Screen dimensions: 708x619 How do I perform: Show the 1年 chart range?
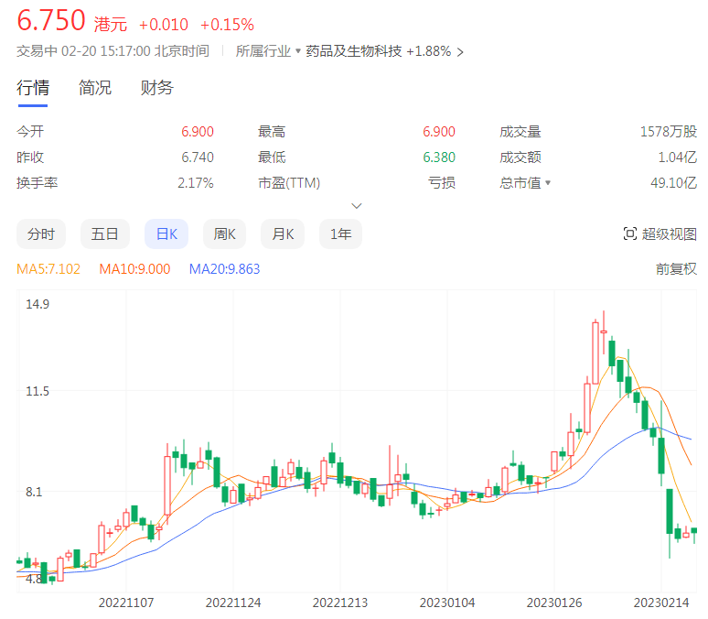(340, 234)
